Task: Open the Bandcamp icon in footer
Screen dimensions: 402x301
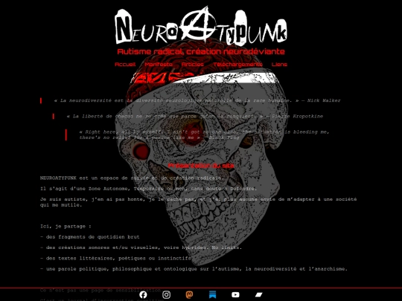Action: (258, 295)
